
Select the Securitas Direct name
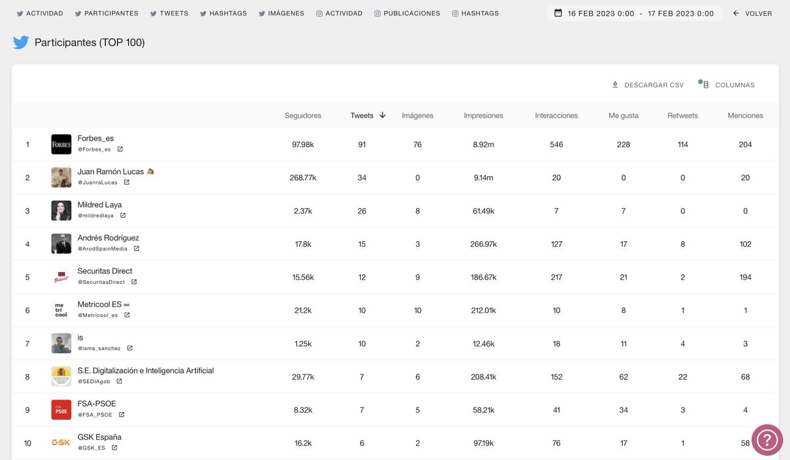[105, 271]
